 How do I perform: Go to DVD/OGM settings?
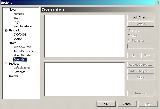(x=20, y=35)
